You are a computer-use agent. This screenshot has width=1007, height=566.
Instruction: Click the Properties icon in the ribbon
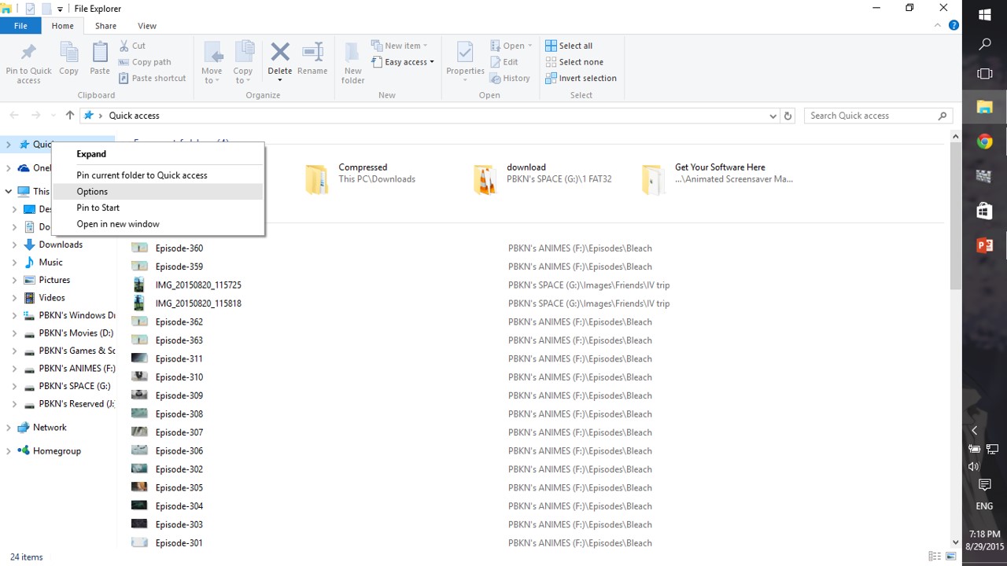465,53
